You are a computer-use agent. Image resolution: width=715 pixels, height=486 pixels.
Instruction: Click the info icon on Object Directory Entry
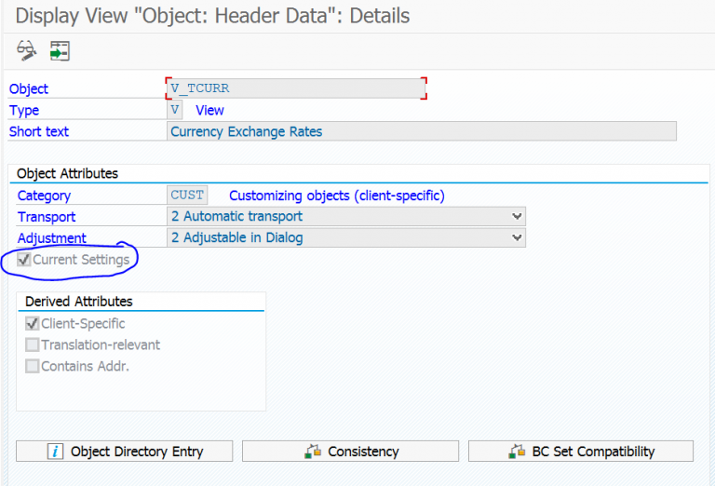(x=55, y=452)
